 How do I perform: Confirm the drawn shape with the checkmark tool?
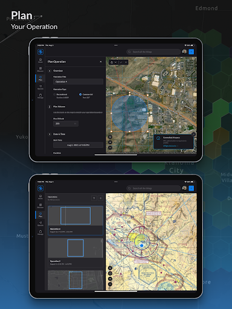(121, 62)
